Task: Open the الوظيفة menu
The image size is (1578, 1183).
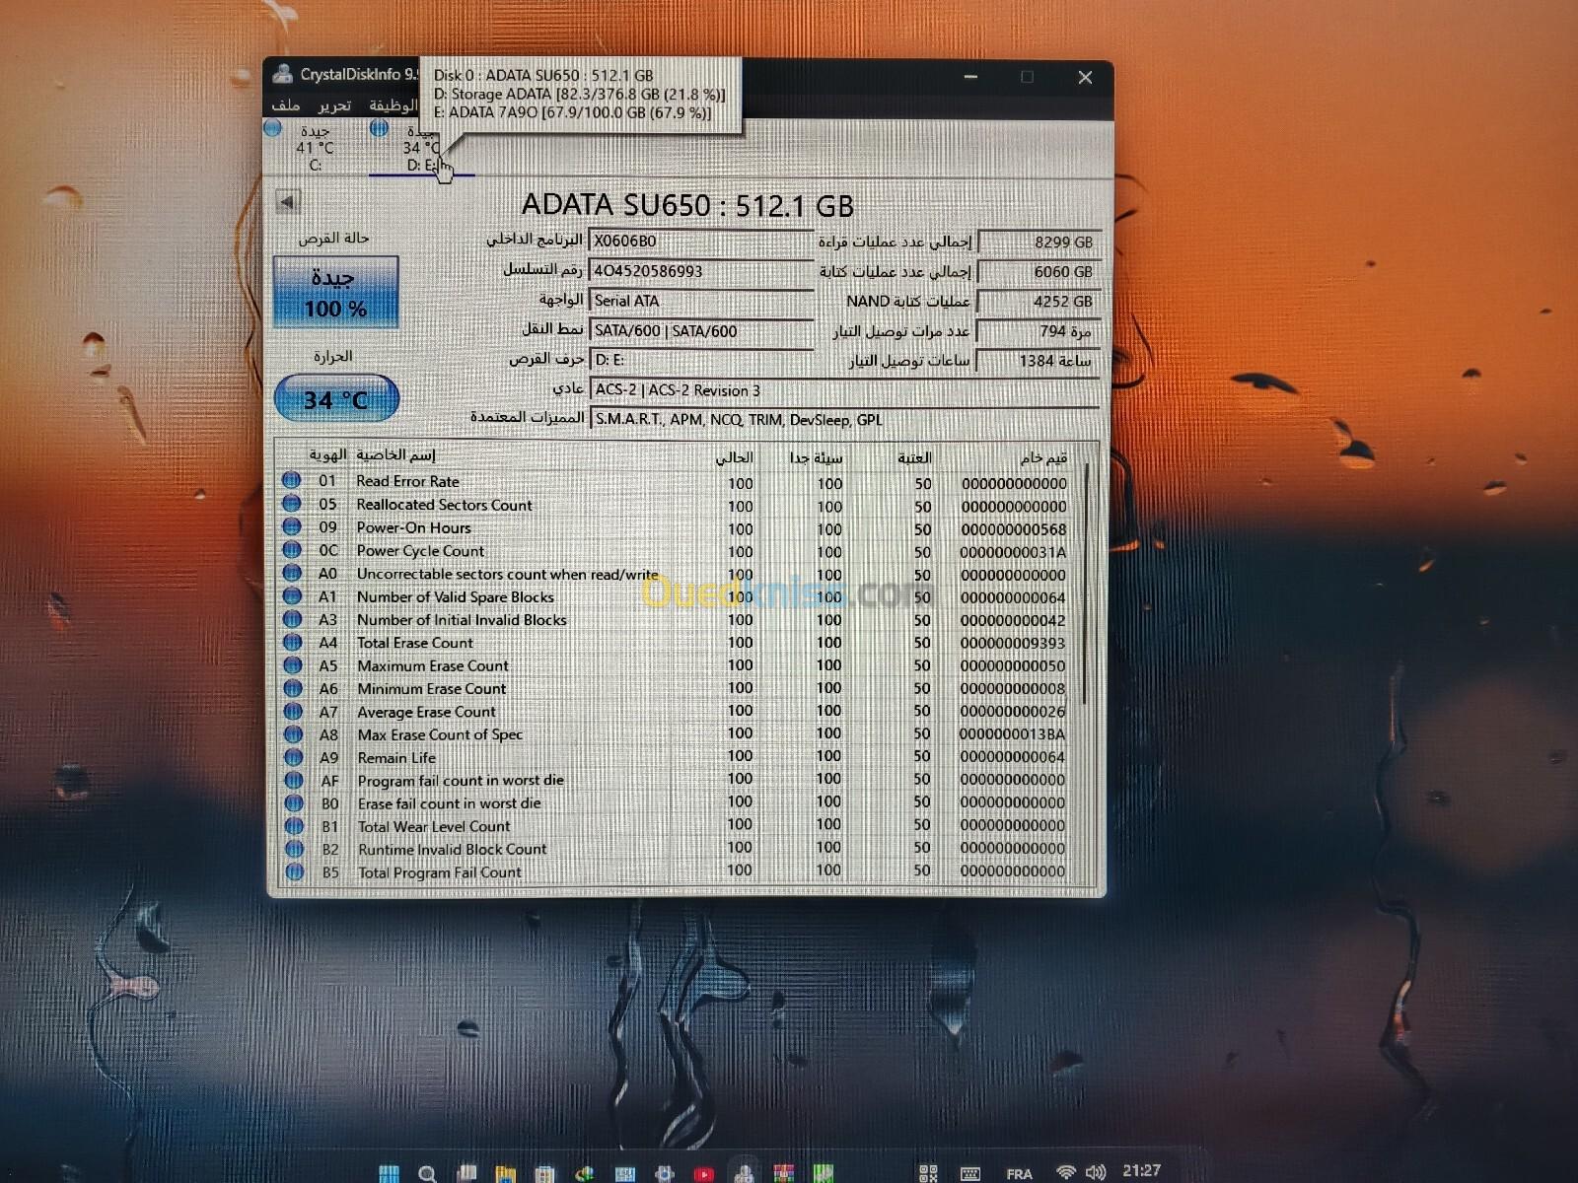Action: click(394, 104)
